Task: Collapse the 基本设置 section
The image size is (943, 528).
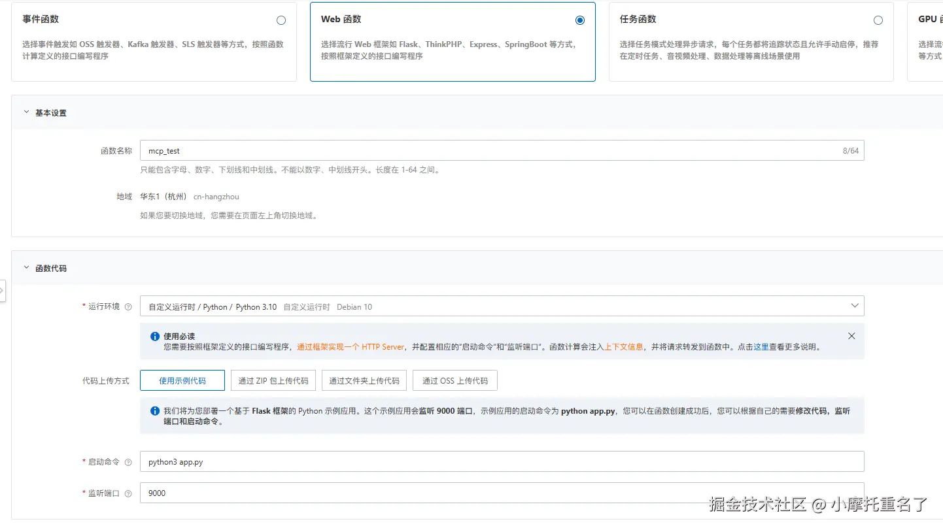Action: [26, 112]
